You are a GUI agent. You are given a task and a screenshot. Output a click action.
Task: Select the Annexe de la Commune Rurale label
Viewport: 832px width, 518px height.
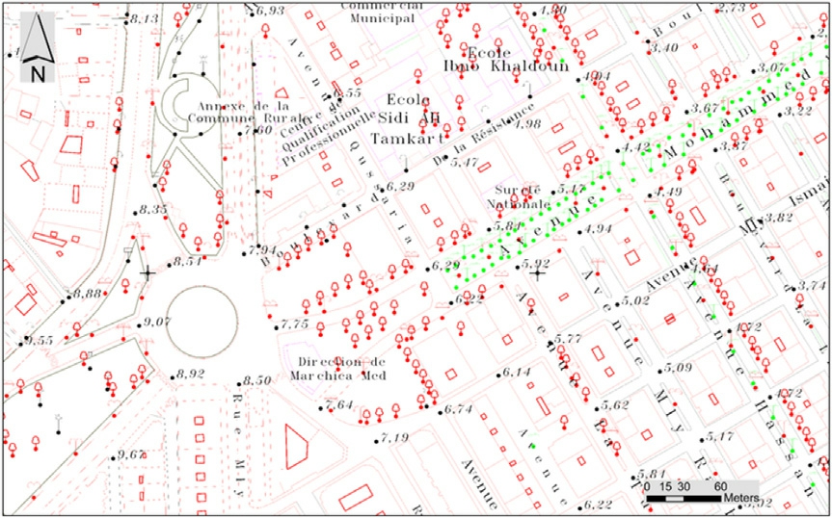pyautogui.click(x=241, y=113)
